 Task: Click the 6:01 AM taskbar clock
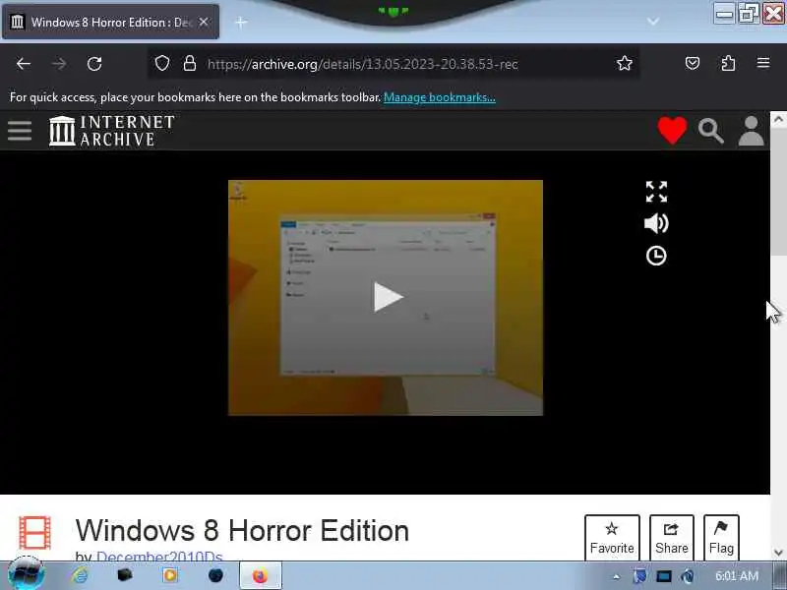(736, 576)
